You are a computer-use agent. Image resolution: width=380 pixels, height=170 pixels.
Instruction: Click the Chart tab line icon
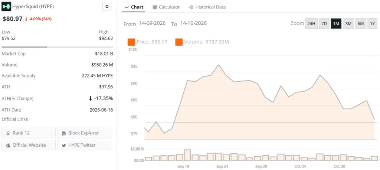point(127,7)
